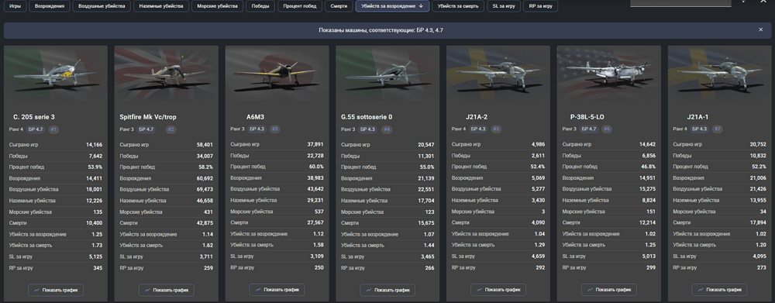
Task: Click the games played value 58,401
Action: (x=205, y=144)
